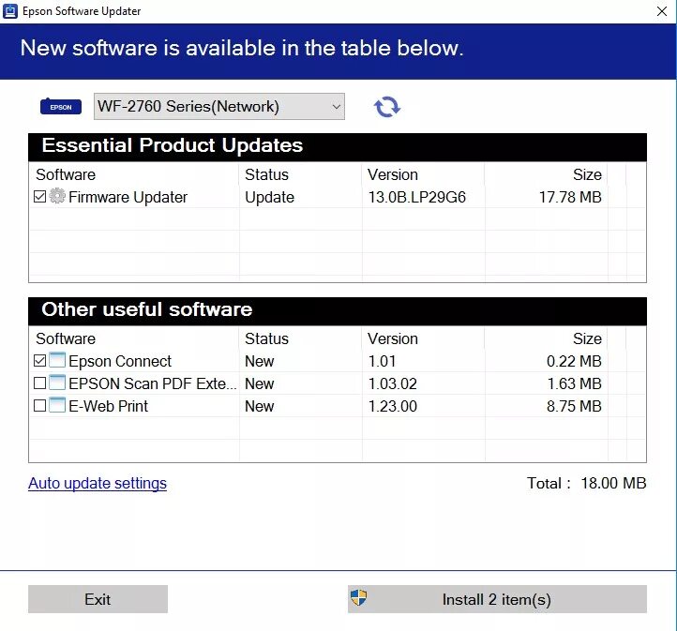677x631 pixels.
Task: Click the E-Web Print window icon
Action: click(x=57, y=405)
